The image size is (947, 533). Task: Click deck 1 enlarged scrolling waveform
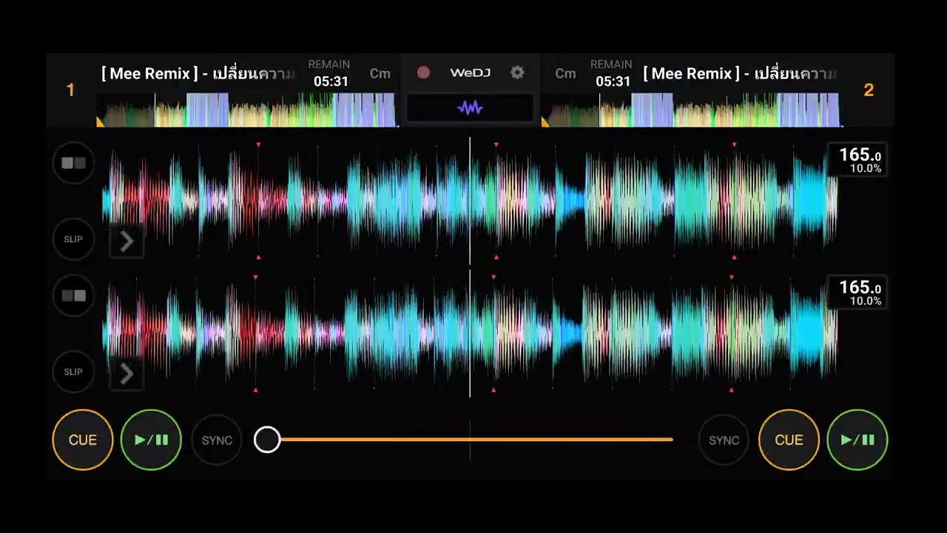[470, 200]
